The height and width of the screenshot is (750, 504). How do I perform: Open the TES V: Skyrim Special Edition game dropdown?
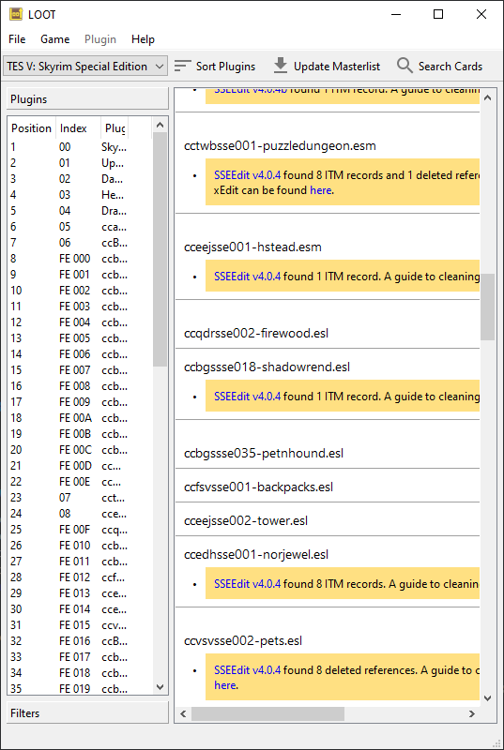[85, 66]
